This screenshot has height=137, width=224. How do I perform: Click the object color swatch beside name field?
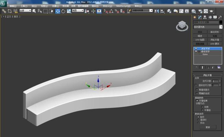tap(221, 22)
